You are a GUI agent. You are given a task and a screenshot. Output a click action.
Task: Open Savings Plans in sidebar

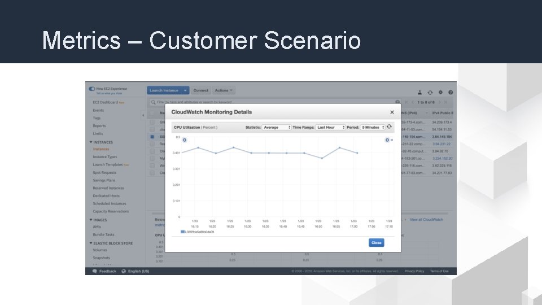[x=104, y=180]
